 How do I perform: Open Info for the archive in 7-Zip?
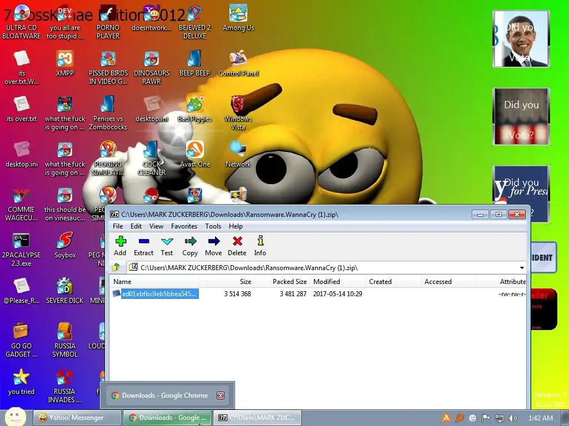260,246
